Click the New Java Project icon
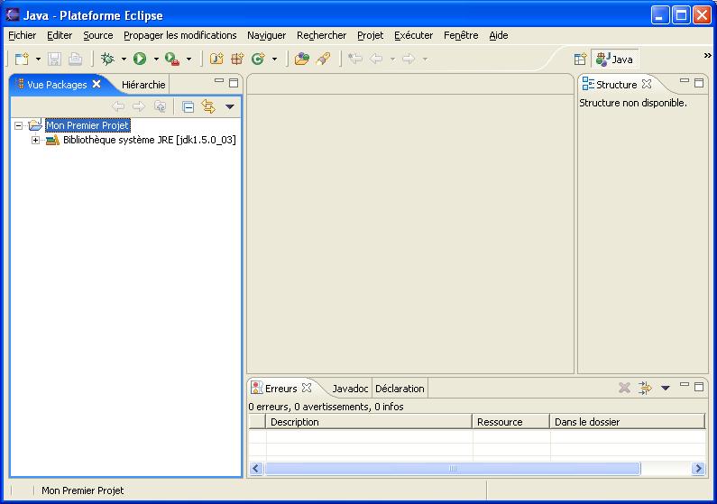This screenshot has height=504, width=717. [x=216, y=59]
